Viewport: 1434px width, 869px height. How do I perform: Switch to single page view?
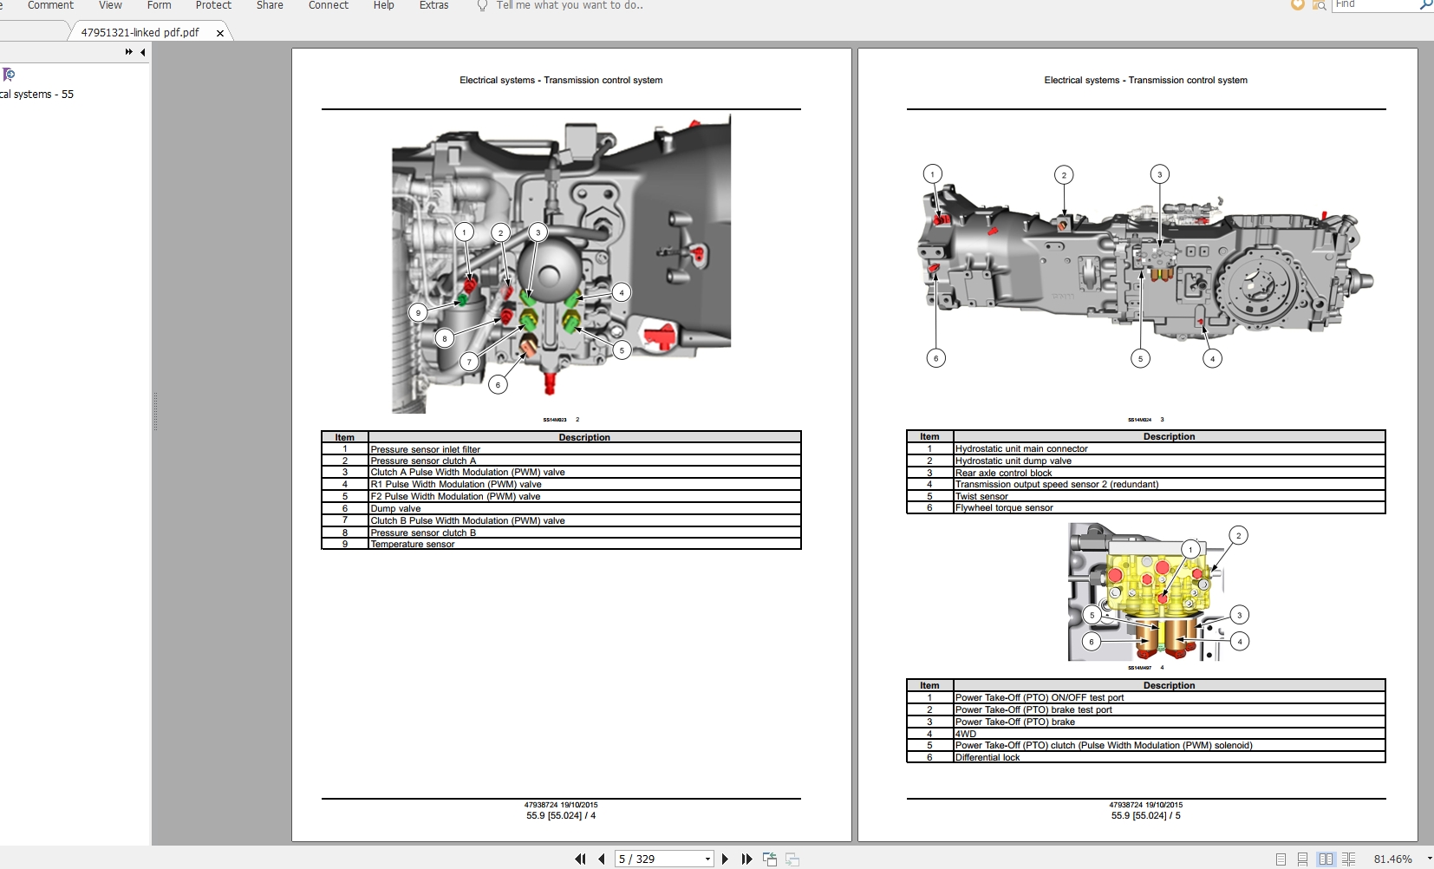coord(1281,859)
